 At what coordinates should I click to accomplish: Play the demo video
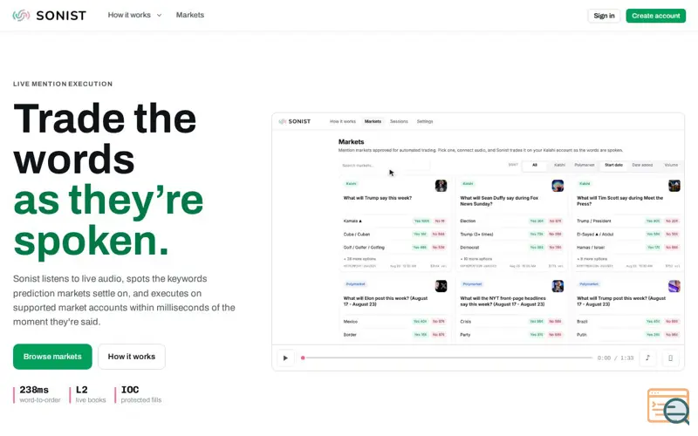pyautogui.click(x=285, y=358)
